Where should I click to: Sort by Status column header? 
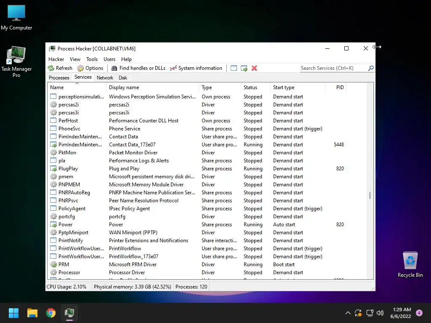(255, 87)
